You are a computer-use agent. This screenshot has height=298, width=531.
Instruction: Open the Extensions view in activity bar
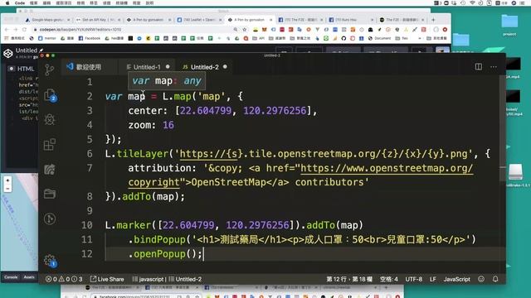click(50, 144)
